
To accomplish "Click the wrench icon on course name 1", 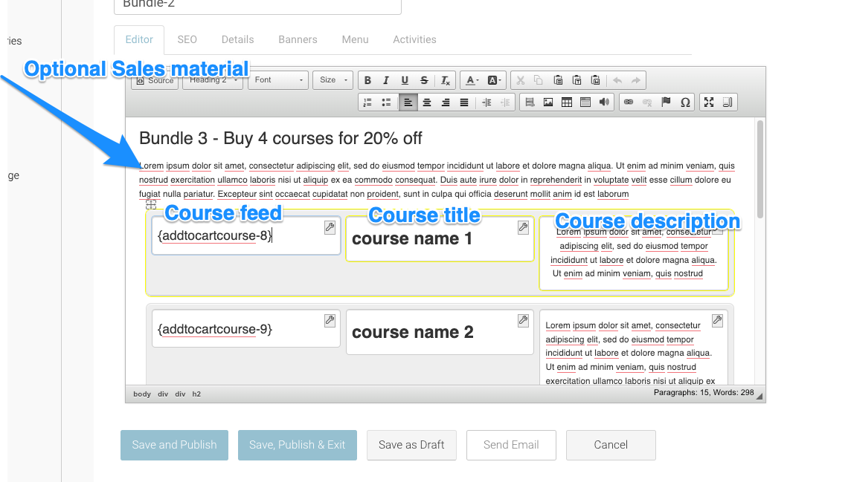I will tap(523, 227).
